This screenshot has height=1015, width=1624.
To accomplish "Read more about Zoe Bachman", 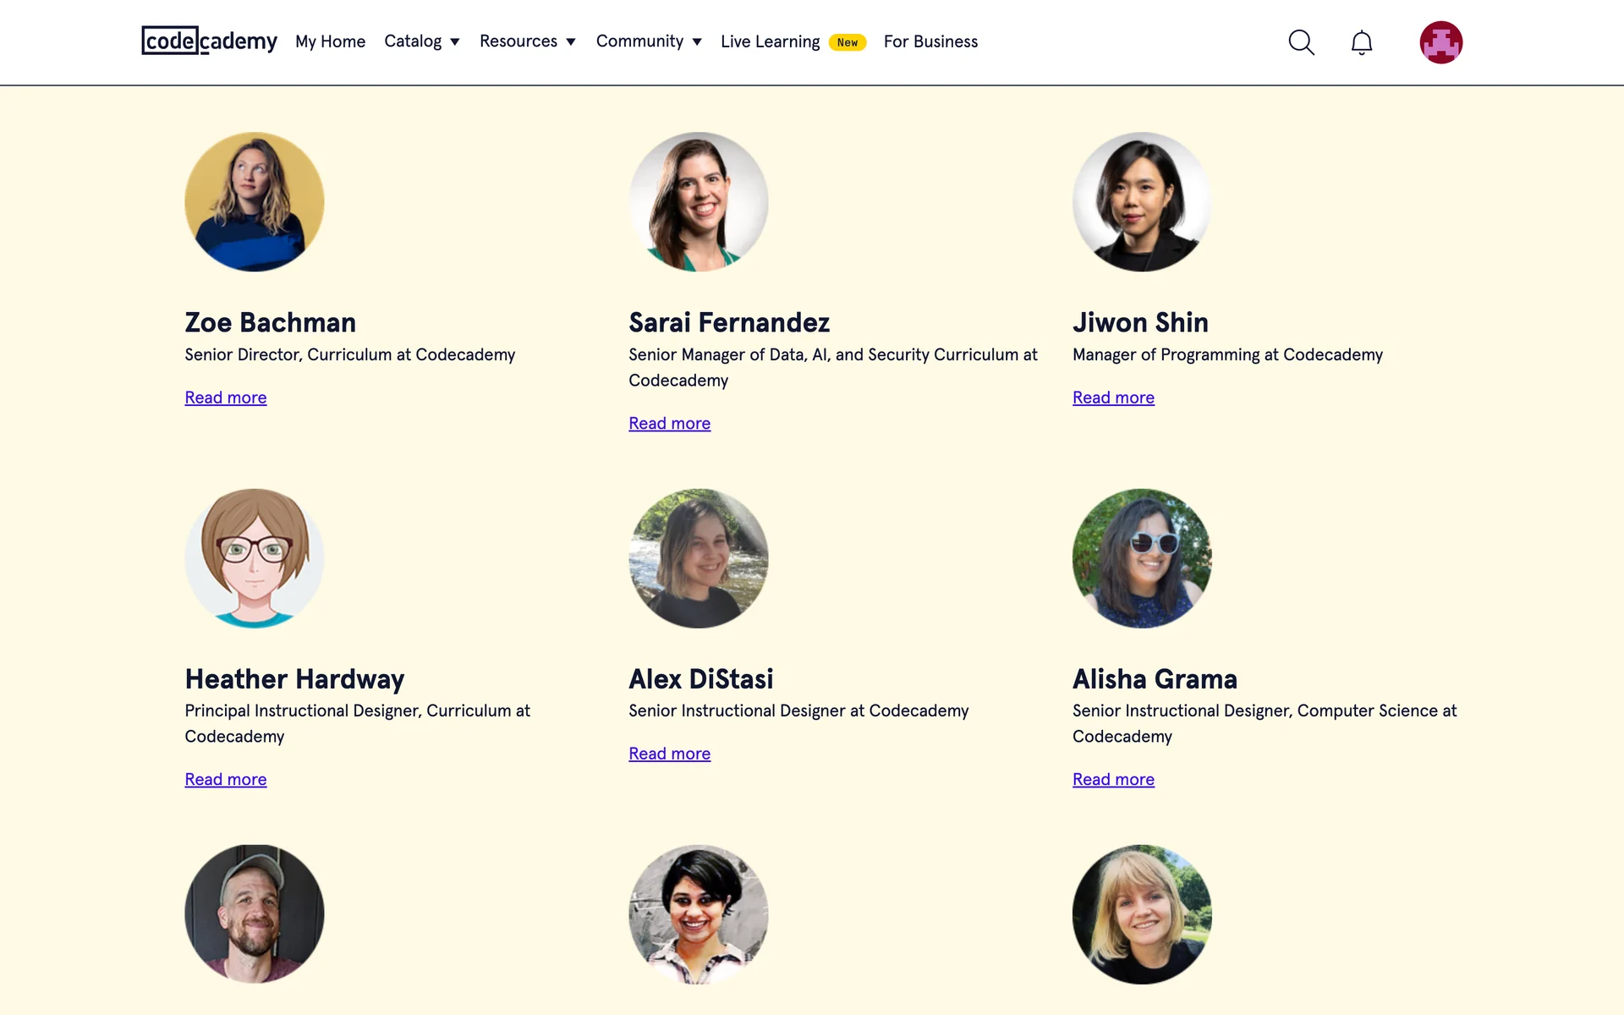I will [226, 398].
